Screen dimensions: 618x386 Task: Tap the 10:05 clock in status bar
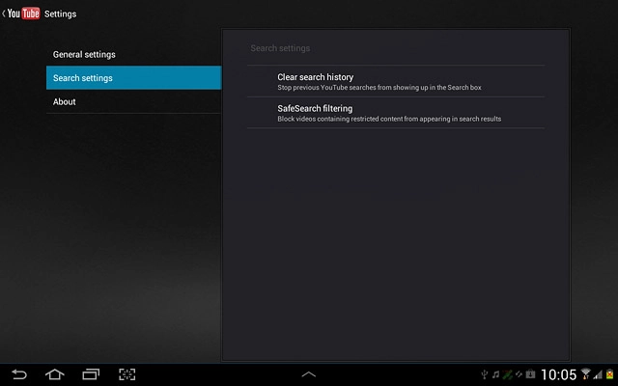tap(558, 373)
